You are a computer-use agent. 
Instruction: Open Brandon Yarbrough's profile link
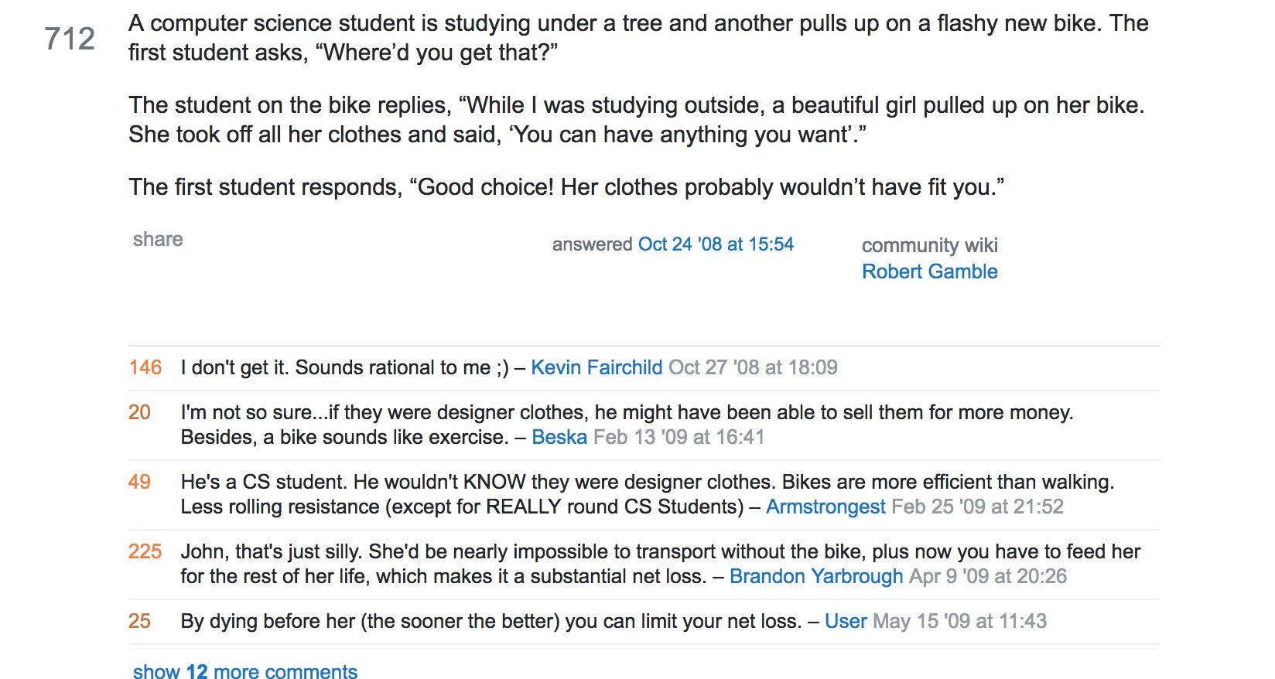(816, 576)
